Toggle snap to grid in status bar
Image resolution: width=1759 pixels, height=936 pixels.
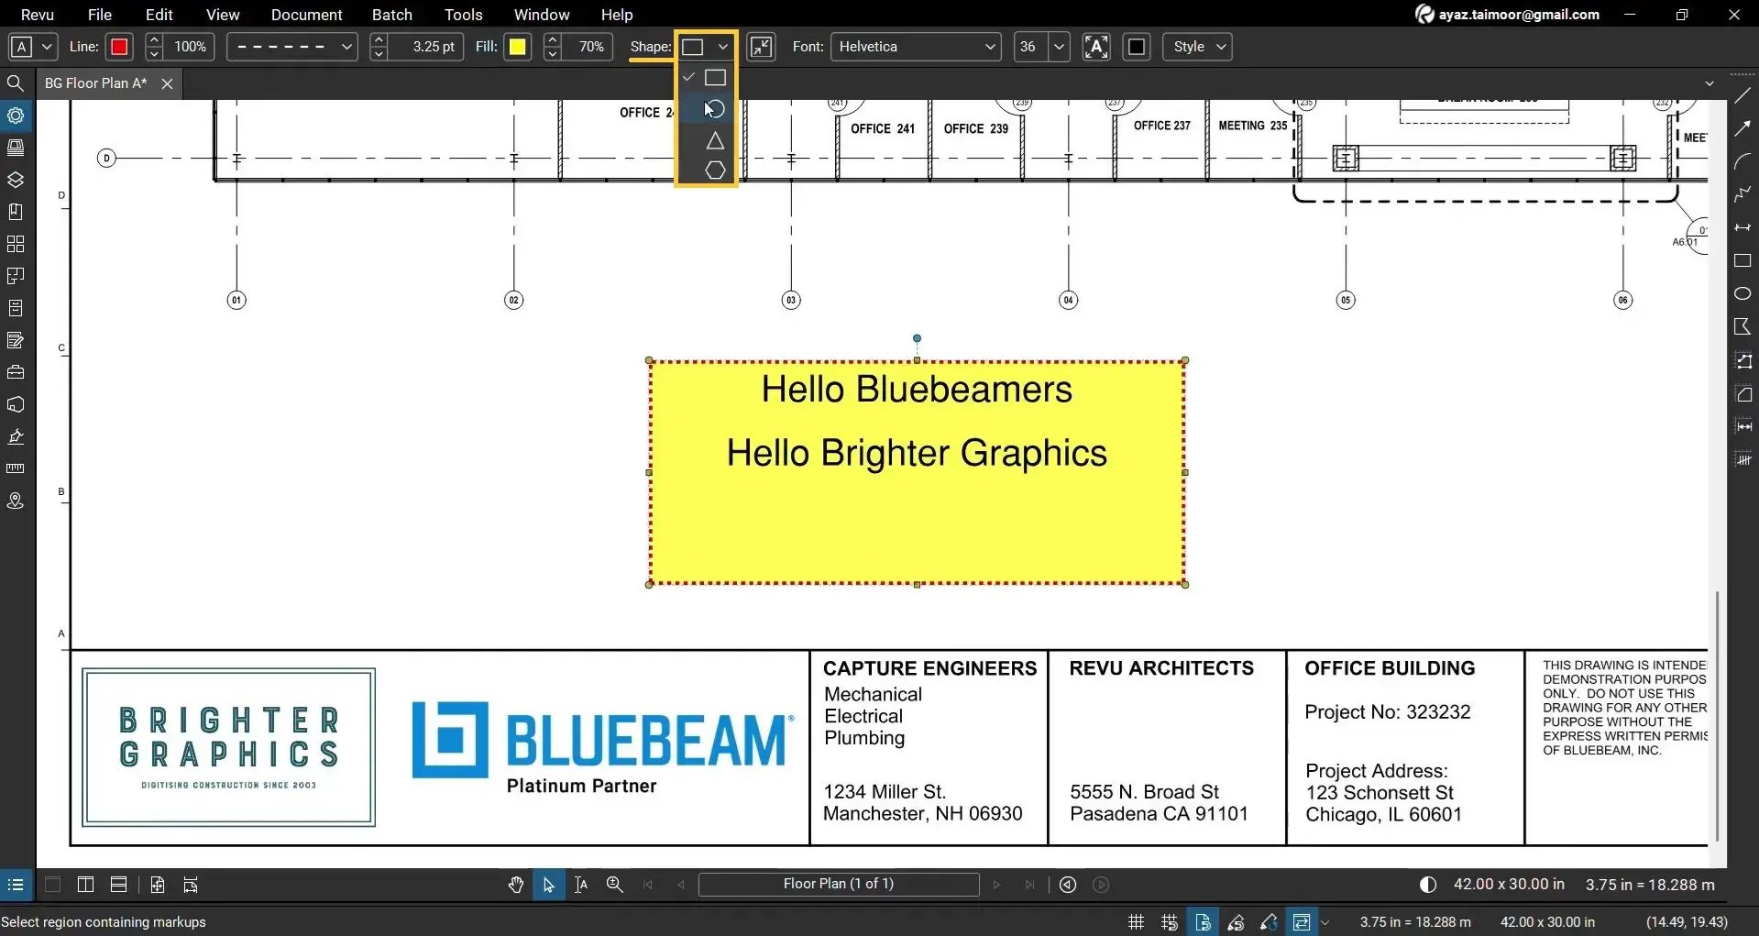1167,921
